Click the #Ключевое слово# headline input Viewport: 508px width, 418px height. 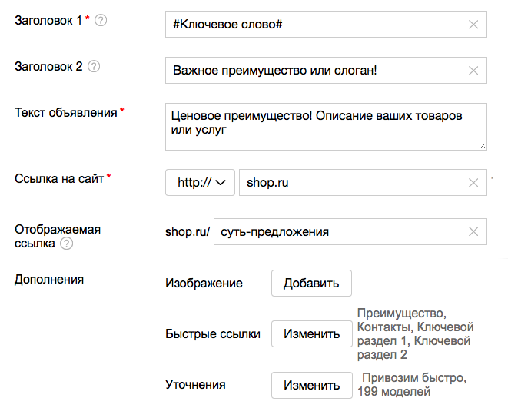click(326, 25)
